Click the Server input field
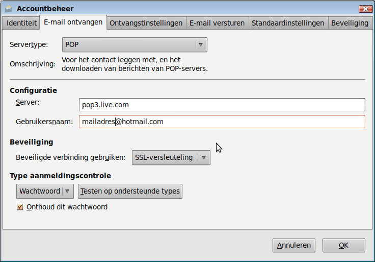 [x=222, y=105]
